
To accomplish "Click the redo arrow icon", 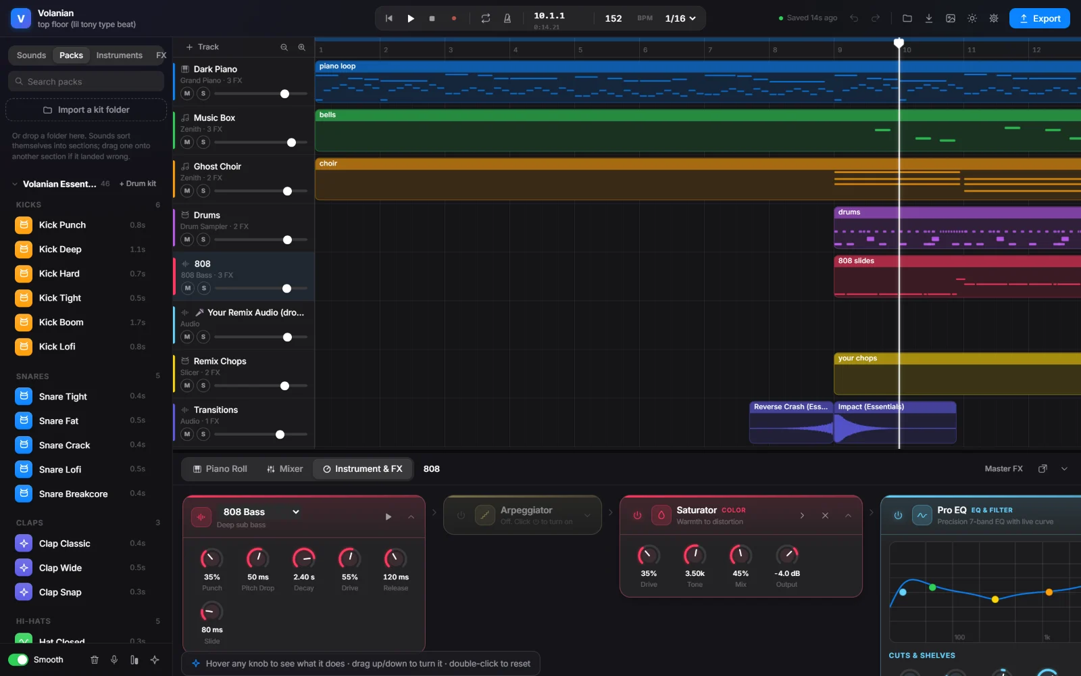I will 876,18.
